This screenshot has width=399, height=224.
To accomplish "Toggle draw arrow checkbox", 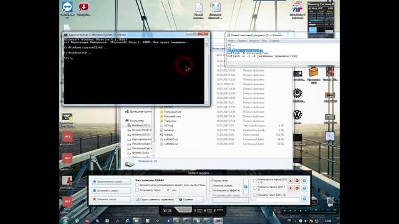I will click(x=255, y=188).
